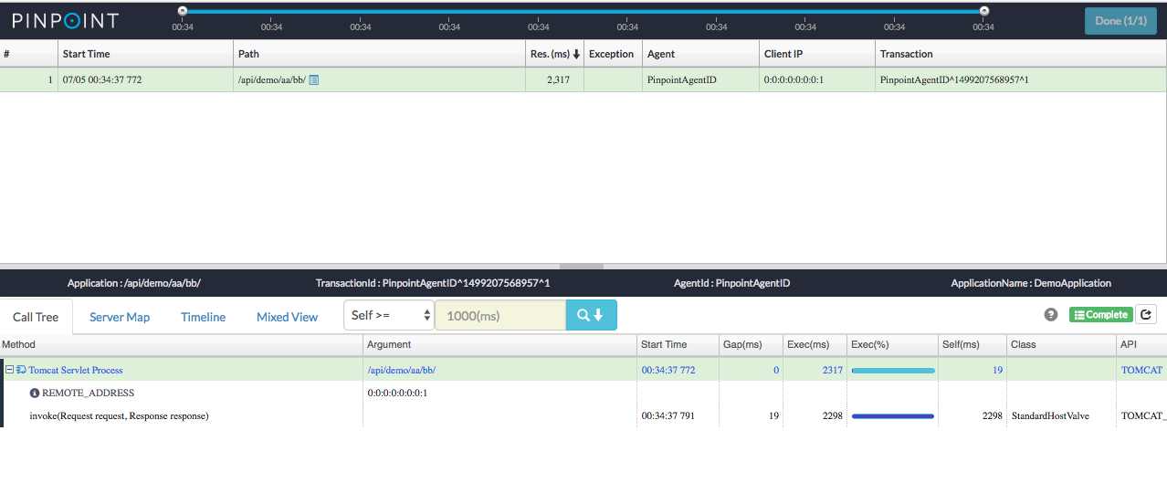Click the horizontal panel splitter handle
This screenshot has height=504, width=1167.
[x=581, y=266]
